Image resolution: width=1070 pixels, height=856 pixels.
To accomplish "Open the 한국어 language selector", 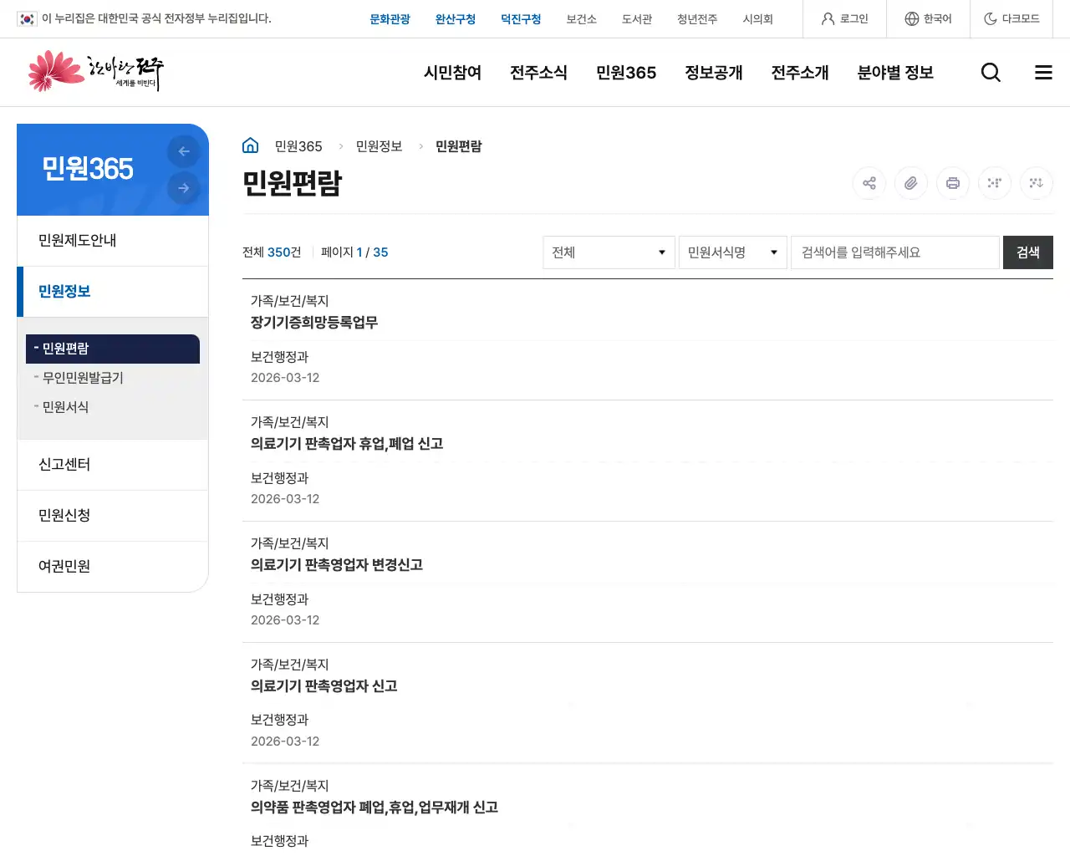I will point(928,18).
